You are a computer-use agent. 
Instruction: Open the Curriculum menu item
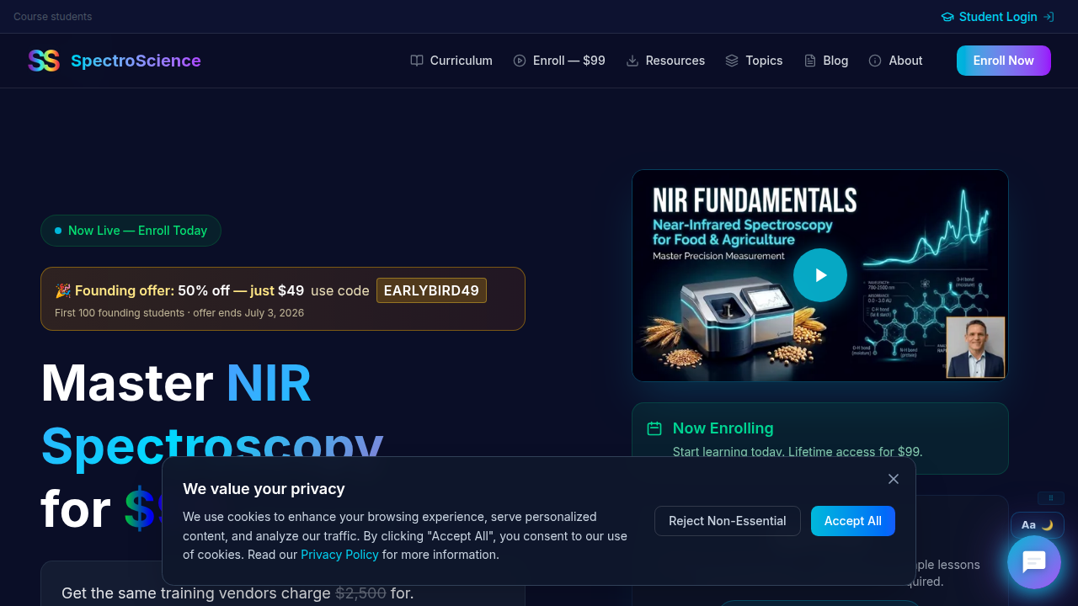click(x=451, y=61)
